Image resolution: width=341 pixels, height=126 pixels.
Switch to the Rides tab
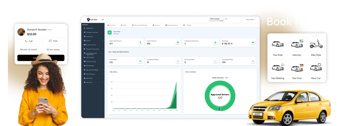pyautogui.click(x=124, y=25)
